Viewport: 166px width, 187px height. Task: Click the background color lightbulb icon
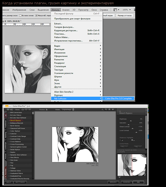coord(113,109)
